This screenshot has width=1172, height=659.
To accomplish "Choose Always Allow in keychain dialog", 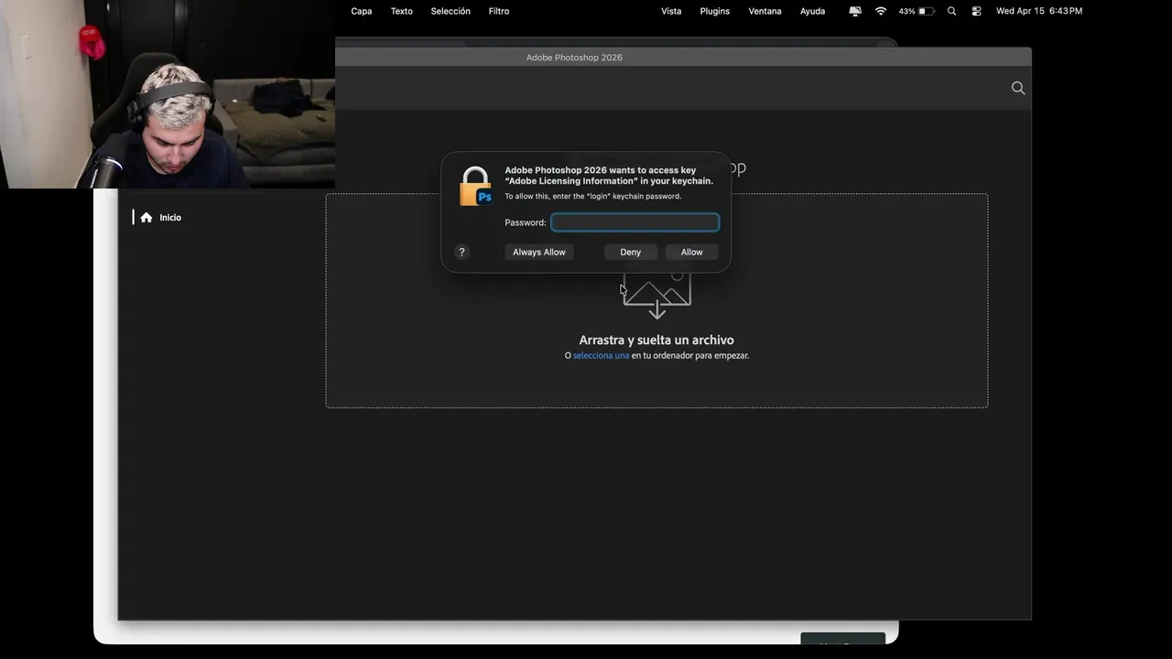I will click(538, 252).
